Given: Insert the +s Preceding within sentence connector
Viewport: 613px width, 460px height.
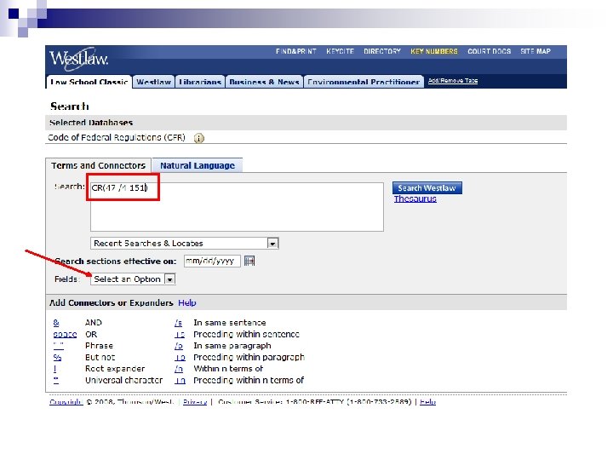Looking at the screenshot, I should 180,335.
